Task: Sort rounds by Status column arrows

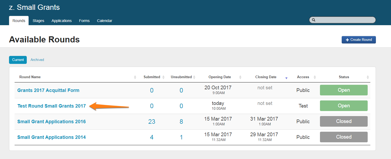Action: point(368,77)
